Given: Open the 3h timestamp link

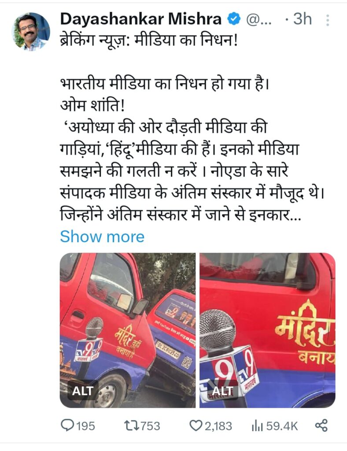Looking at the screenshot, I should [x=302, y=19].
